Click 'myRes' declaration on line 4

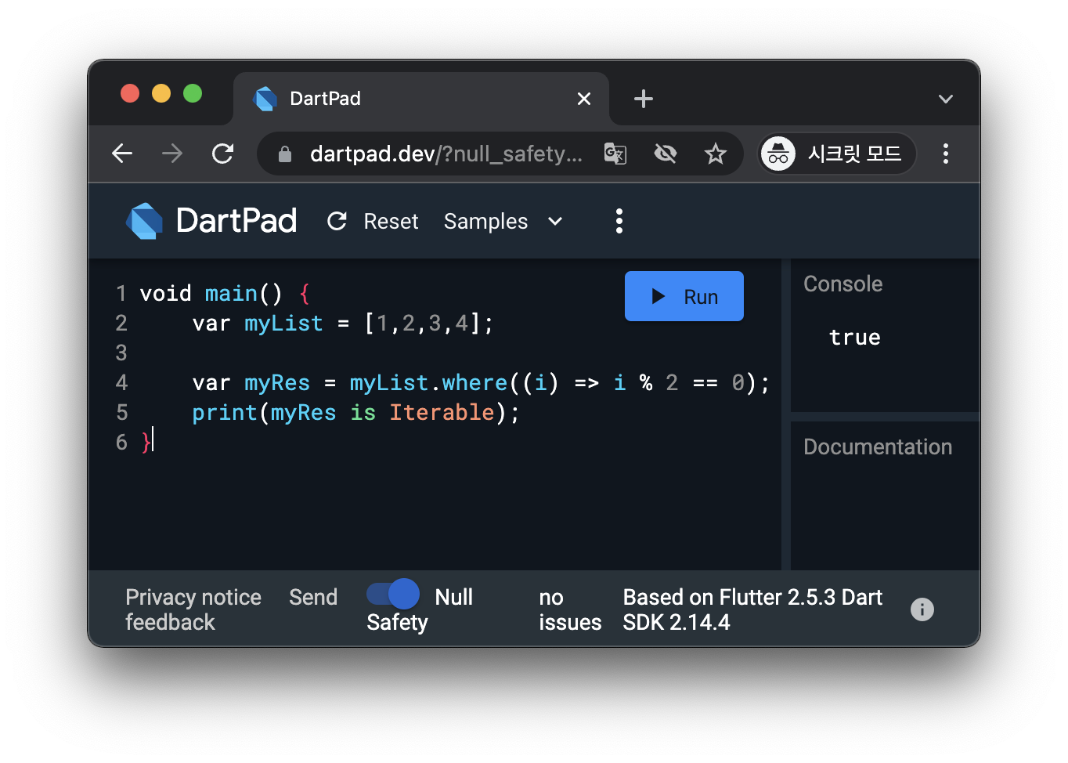[x=277, y=383]
